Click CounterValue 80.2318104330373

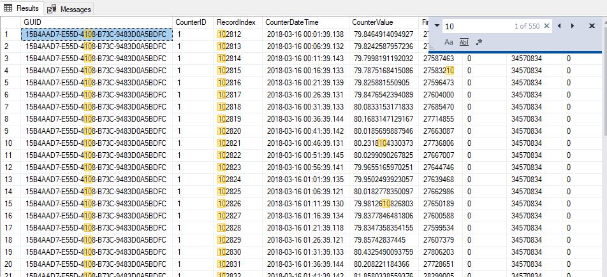pyautogui.click(x=384, y=143)
